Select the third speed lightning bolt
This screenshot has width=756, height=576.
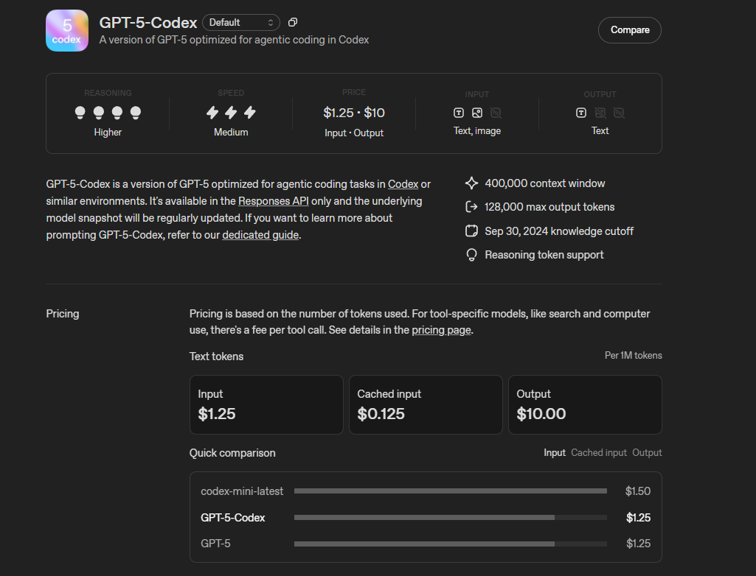point(249,113)
